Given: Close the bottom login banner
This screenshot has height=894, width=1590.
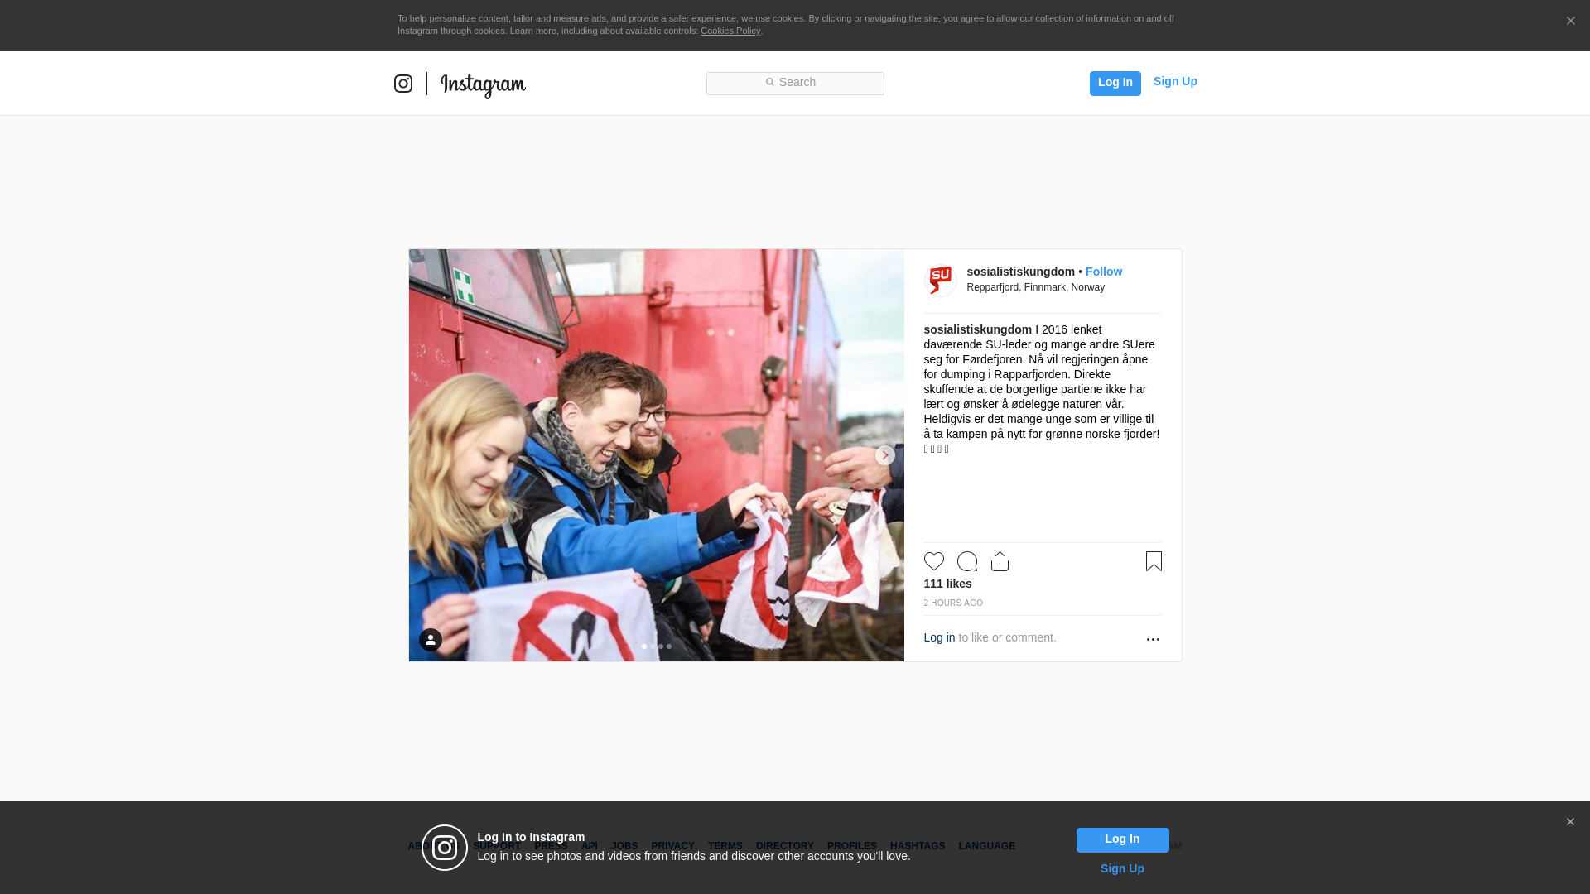Looking at the screenshot, I should pos(1570,822).
